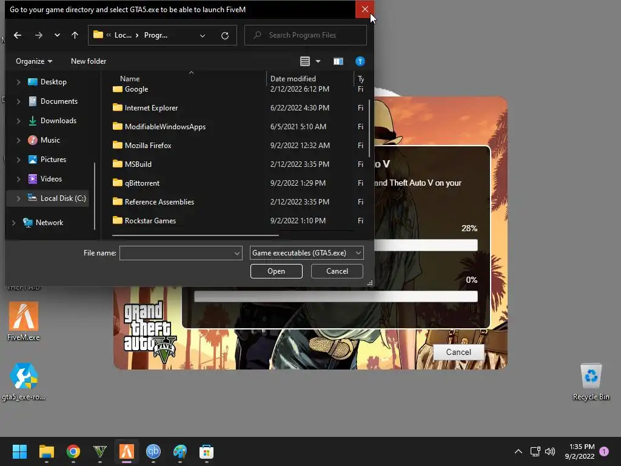Viewport: 621px width, 466px height.
Task: Expand Documents tree node
Action: point(18,101)
